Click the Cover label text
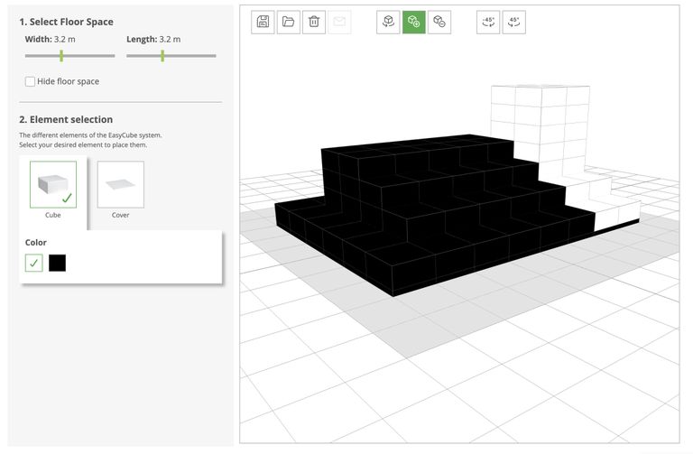Screen dimensions: 693x454 click(120, 216)
